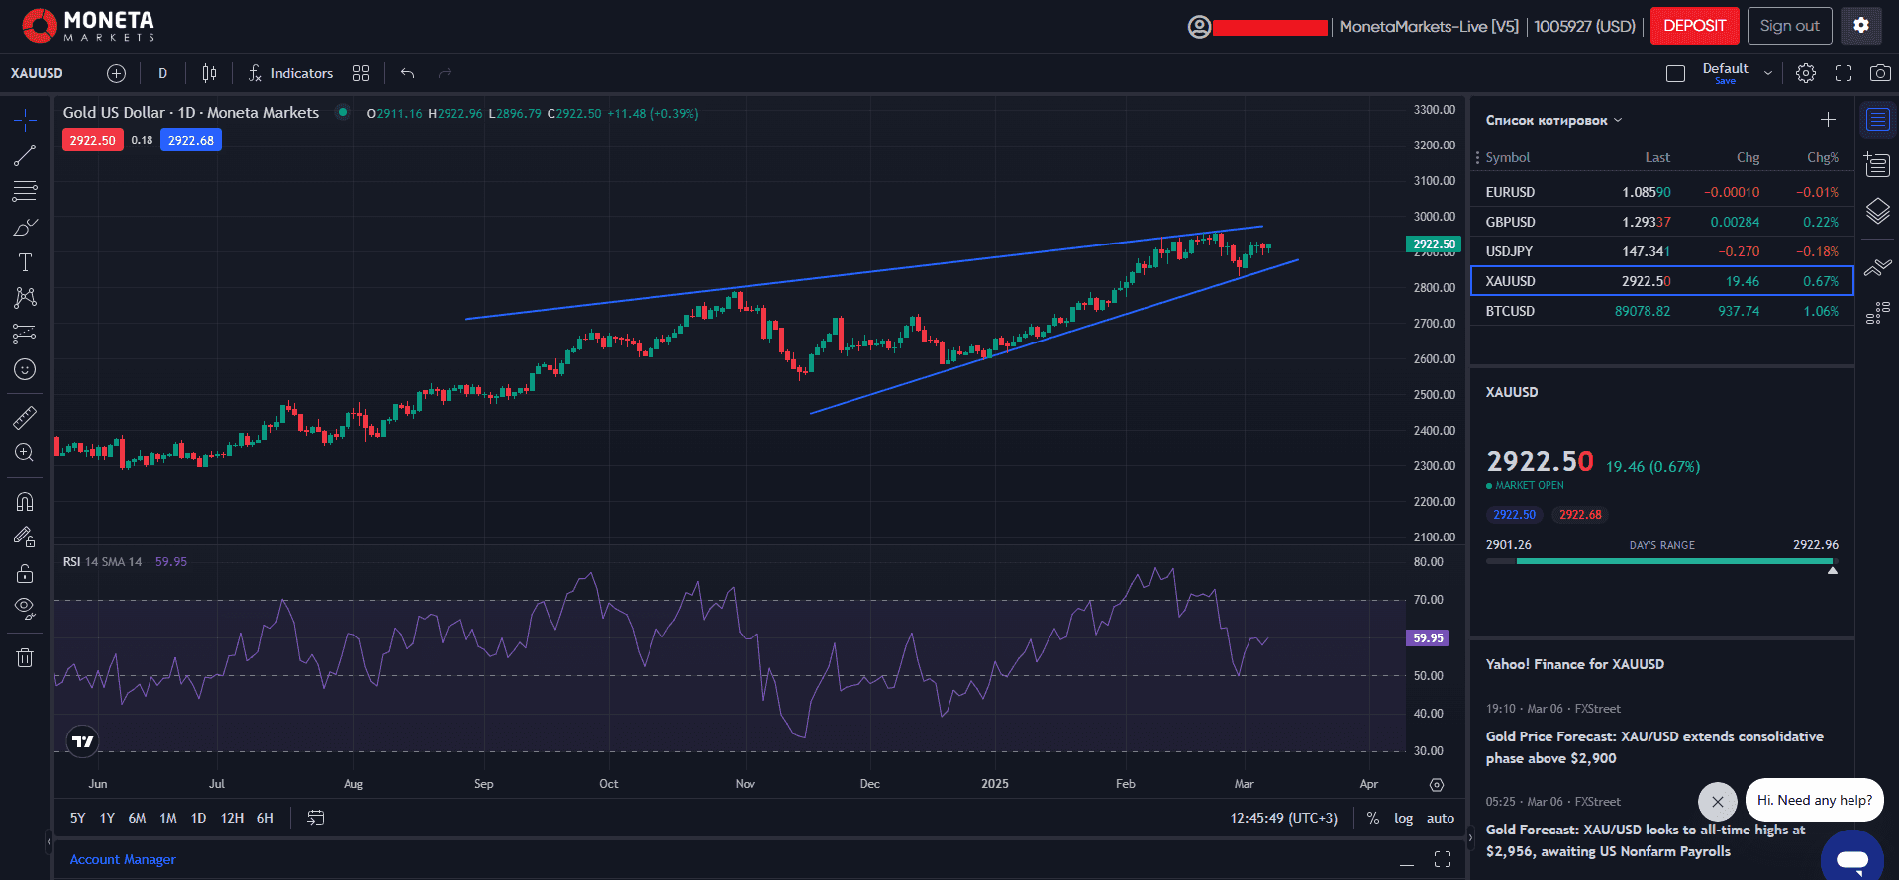1899x880 pixels.
Task: Open account settings gear at top right
Action: pyautogui.click(x=1861, y=26)
